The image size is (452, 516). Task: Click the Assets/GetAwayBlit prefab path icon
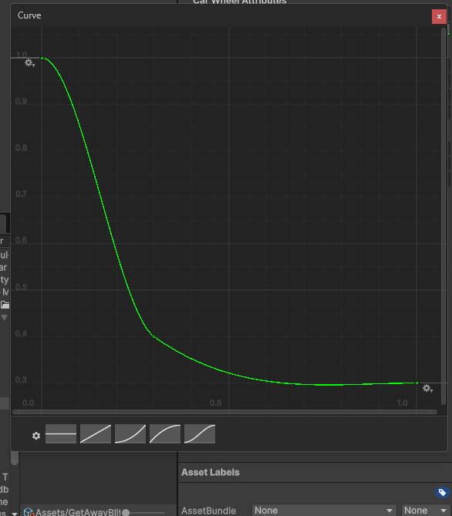(x=29, y=512)
